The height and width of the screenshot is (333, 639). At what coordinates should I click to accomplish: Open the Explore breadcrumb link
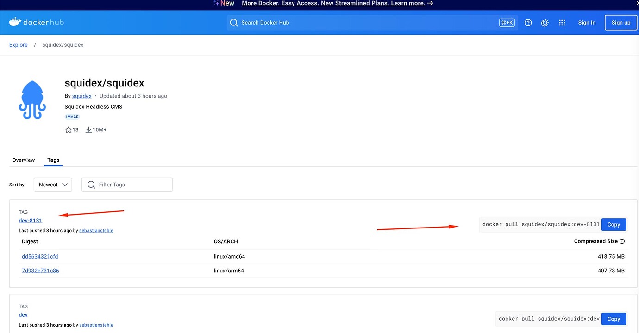click(x=19, y=45)
